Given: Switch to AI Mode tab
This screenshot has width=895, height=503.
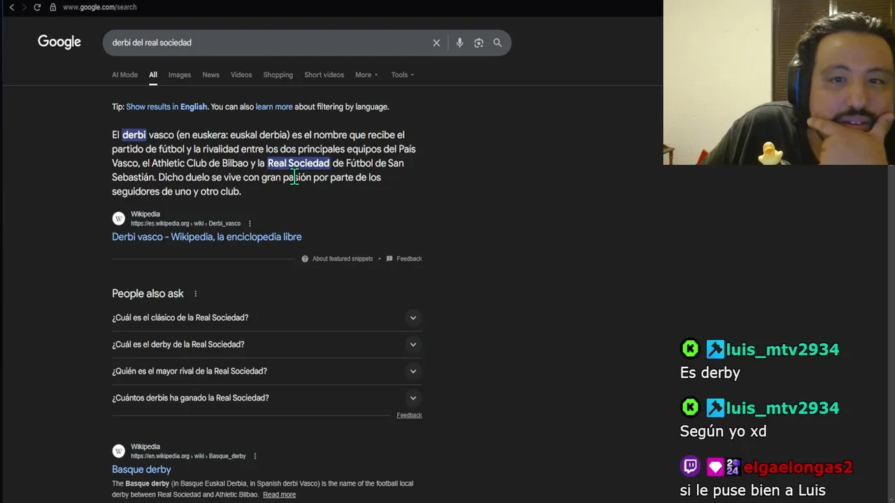Looking at the screenshot, I should coord(124,75).
